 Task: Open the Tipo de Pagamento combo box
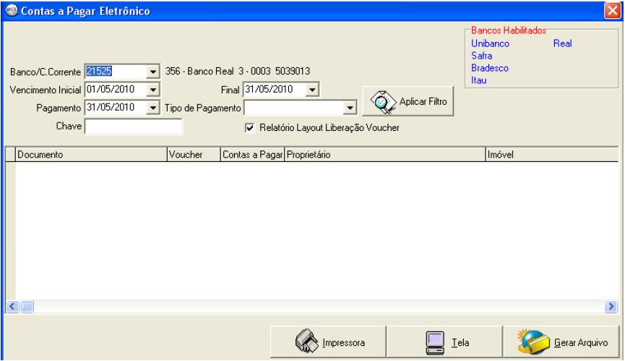[x=350, y=108]
